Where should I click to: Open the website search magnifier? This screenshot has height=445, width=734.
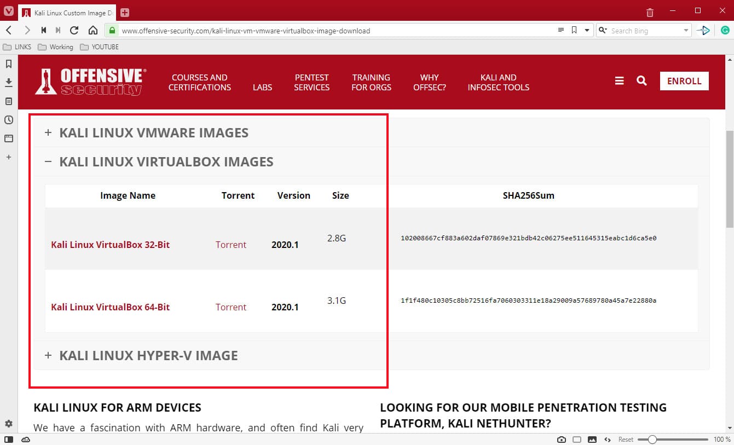point(641,81)
